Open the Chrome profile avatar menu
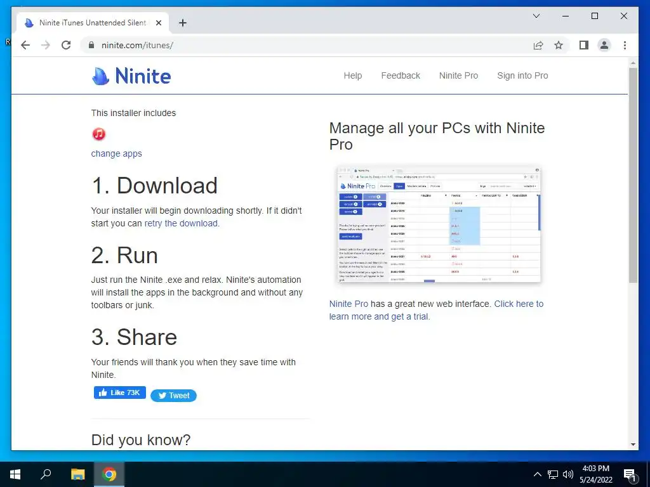 (x=604, y=45)
